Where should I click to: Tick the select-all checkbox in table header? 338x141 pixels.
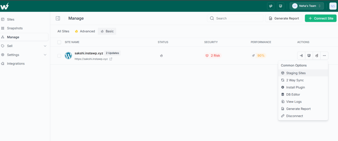[x=59, y=42]
